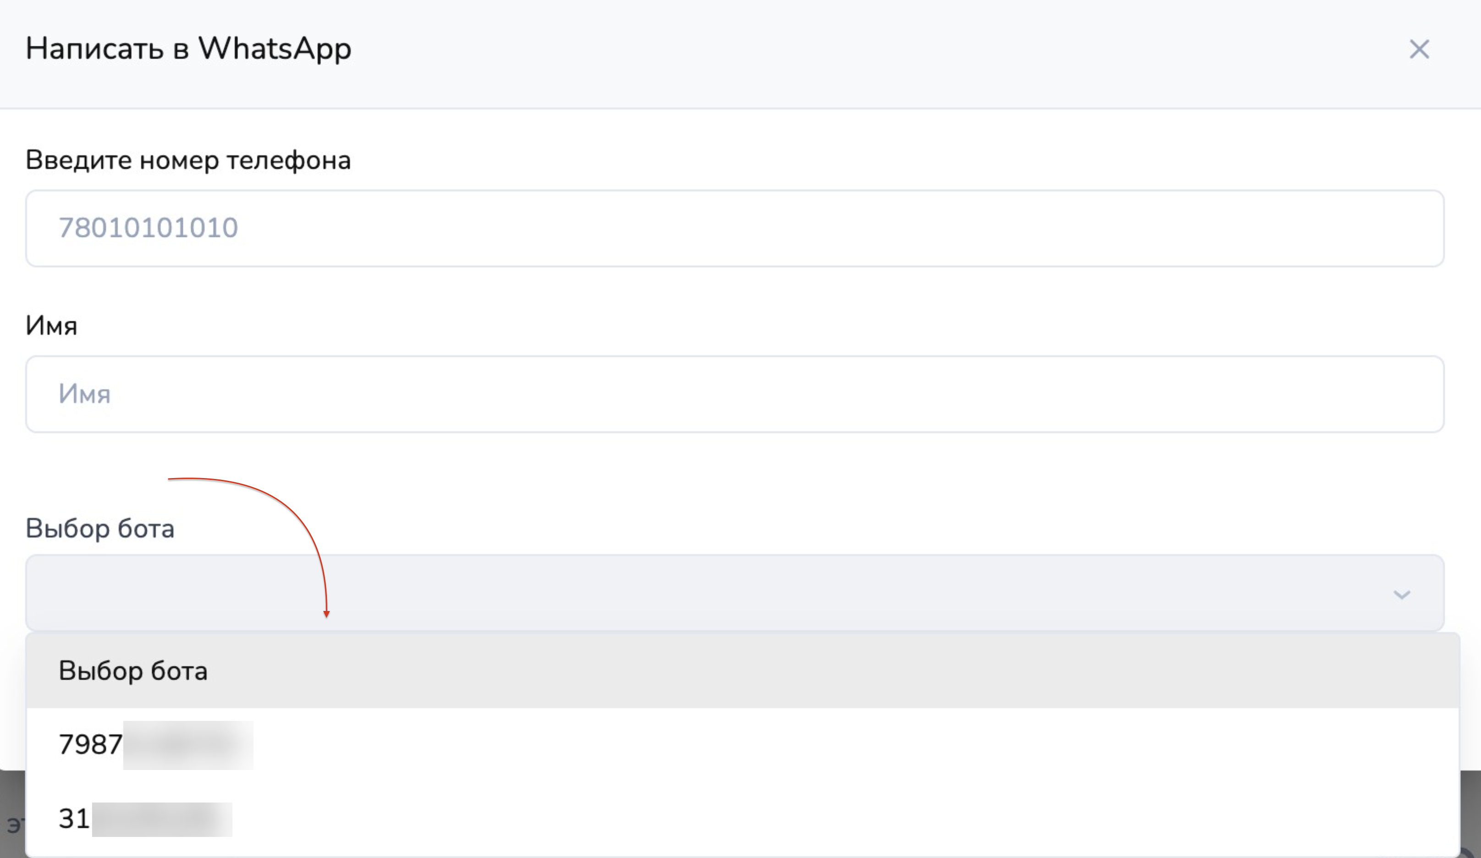Choose the bot number starting with 7987
The image size is (1481, 858).
(x=91, y=745)
